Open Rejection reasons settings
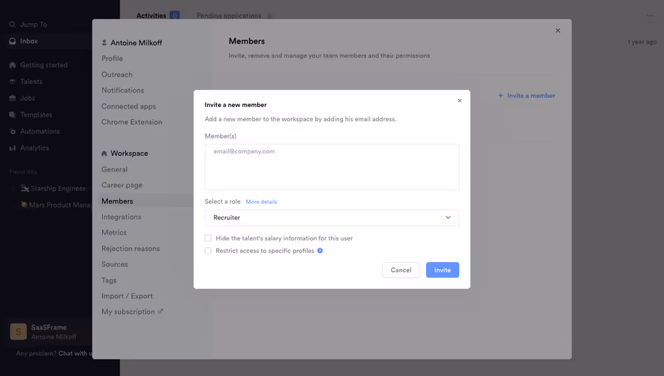This screenshot has width=664, height=376. (x=131, y=248)
